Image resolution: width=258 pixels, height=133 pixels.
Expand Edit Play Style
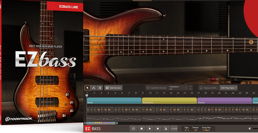pos(229,88)
